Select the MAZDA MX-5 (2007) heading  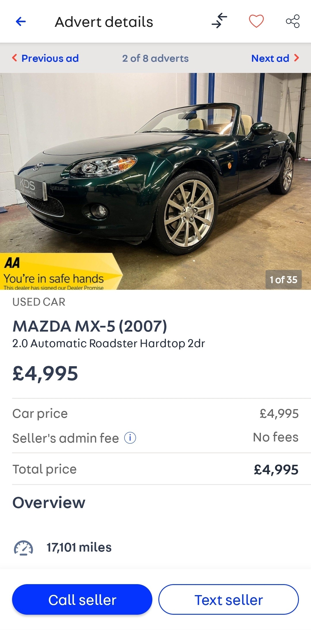[90, 326]
